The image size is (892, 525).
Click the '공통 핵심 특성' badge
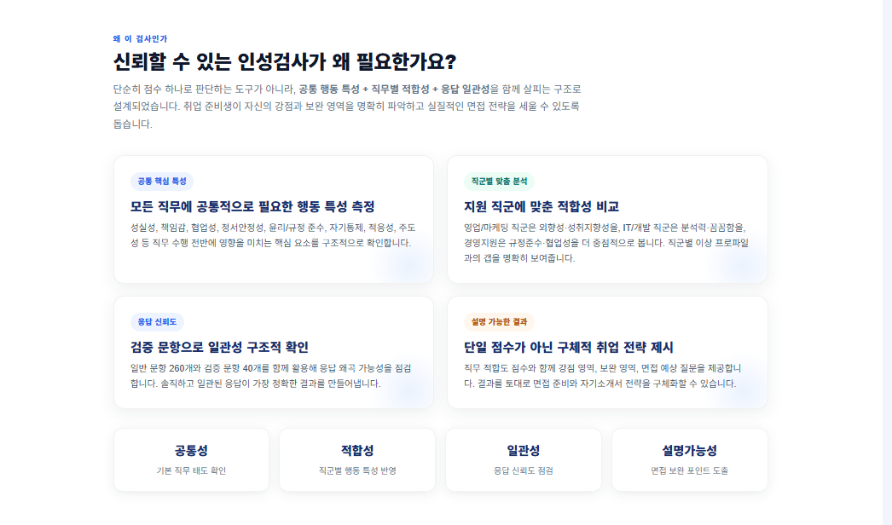point(162,182)
